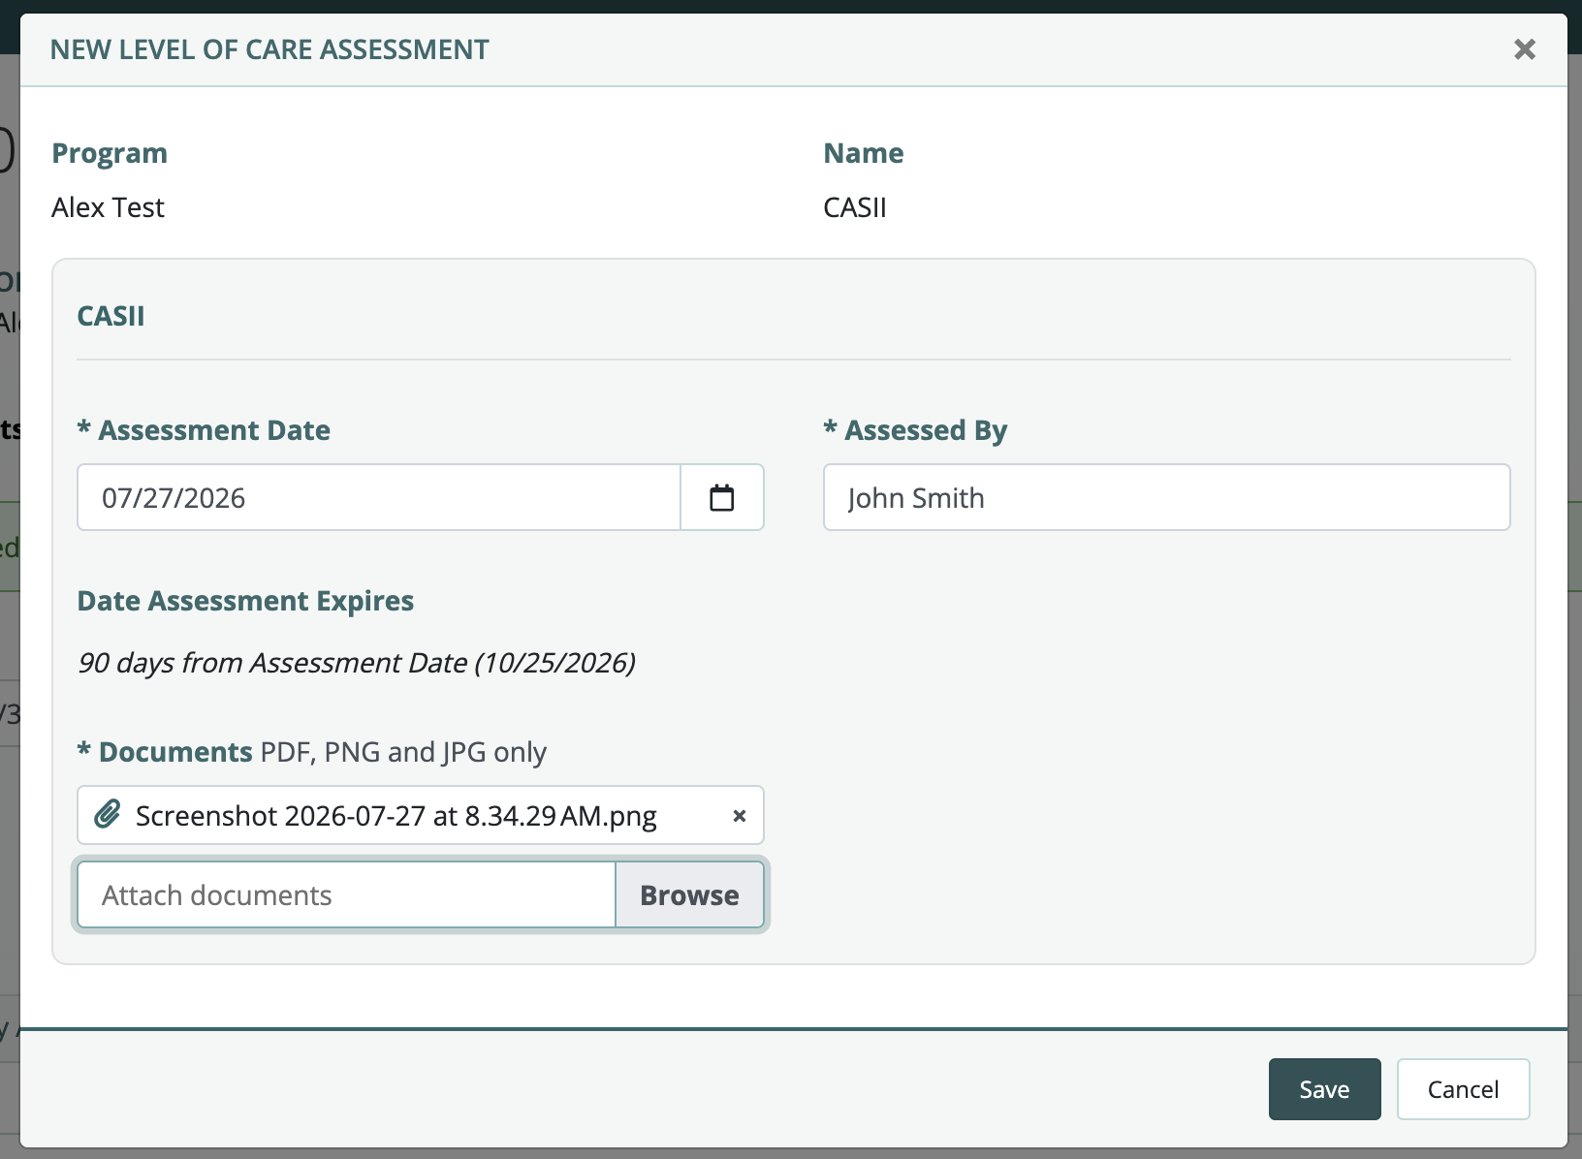Click the Program value Alex Test
Screen dimensions: 1582x1159
[x=108, y=207]
